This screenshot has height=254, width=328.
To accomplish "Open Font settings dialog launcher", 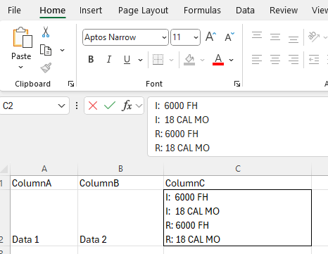I will 237,84.
